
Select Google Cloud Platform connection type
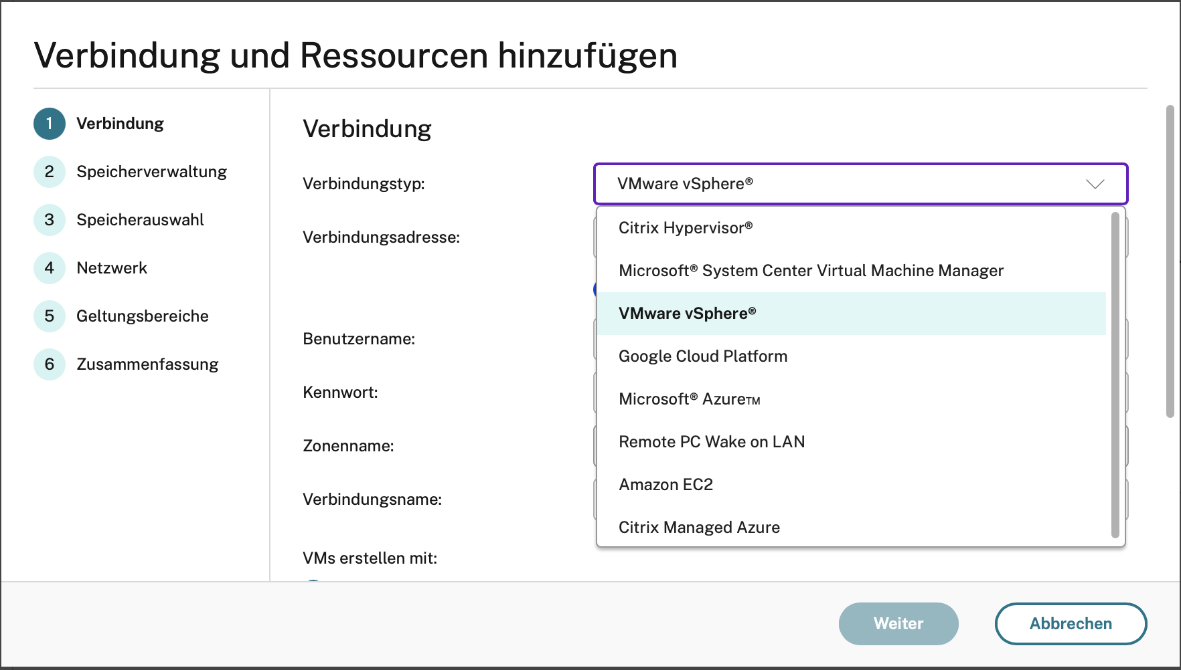pyautogui.click(x=851, y=356)
